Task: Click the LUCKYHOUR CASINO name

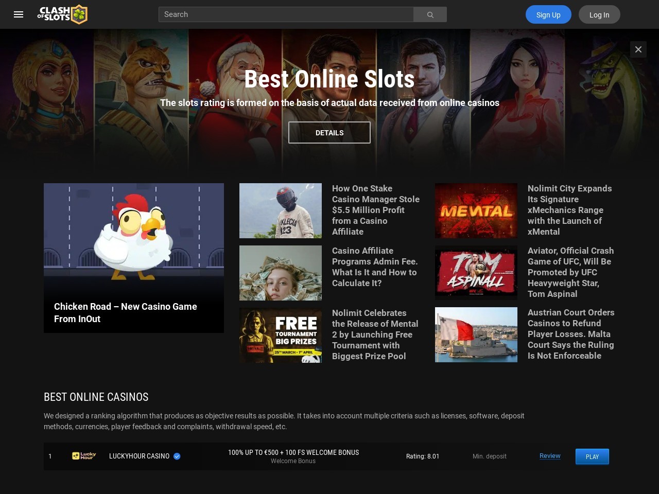Action: coord(139,456)
